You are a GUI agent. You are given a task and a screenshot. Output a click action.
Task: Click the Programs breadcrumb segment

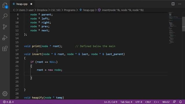[70, 10]
